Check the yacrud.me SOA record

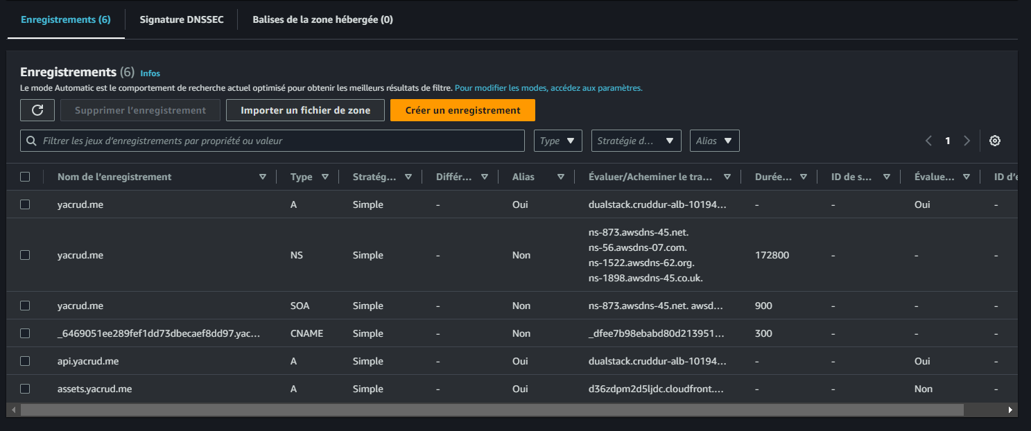click(x=25, y=306)
